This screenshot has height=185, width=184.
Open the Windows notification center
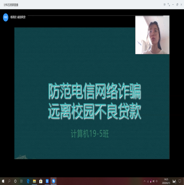180,181
